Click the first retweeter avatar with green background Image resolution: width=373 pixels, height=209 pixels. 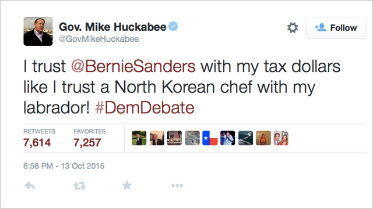(139, 138)
